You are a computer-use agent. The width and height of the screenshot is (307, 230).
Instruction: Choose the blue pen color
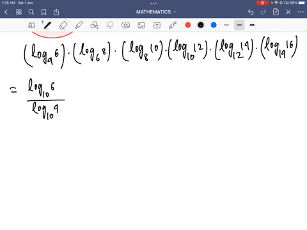coord(214,25)
